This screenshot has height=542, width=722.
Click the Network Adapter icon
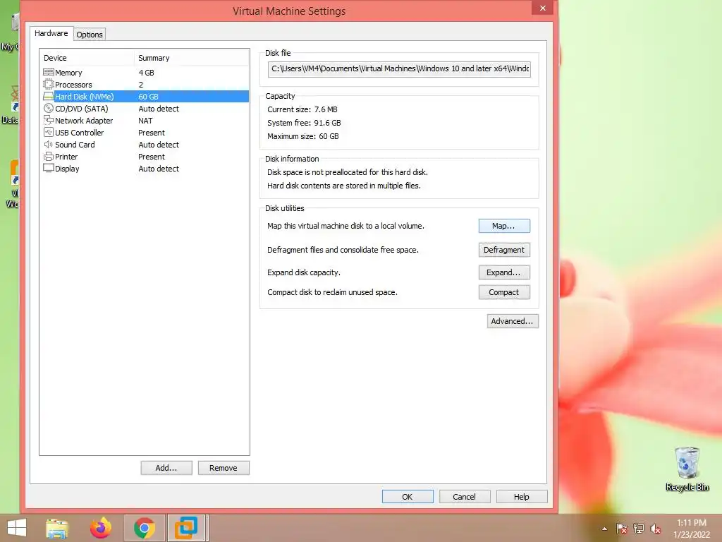[x=49, y=120]
